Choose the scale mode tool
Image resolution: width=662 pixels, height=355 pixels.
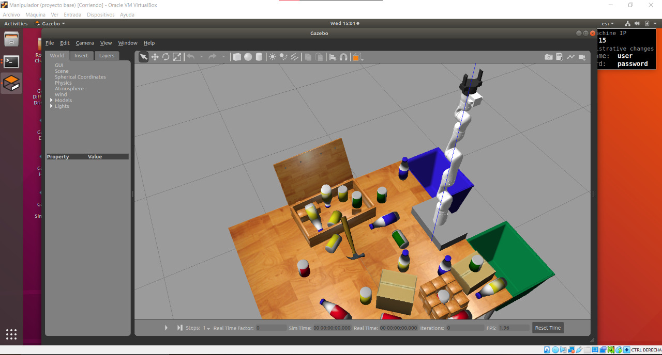point(177,57)
